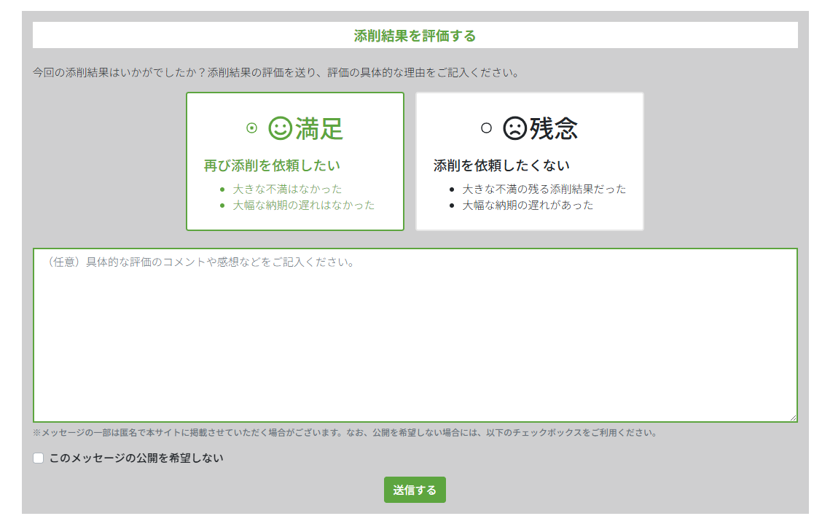Click the 満足 label text
814x524 pixels.
tap(319, 129)
